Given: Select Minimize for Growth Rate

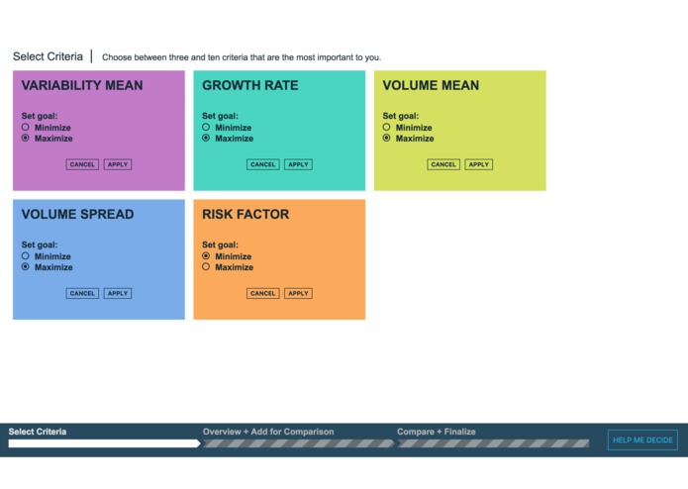Looking at the screenshot, I should tap(206, 127).
